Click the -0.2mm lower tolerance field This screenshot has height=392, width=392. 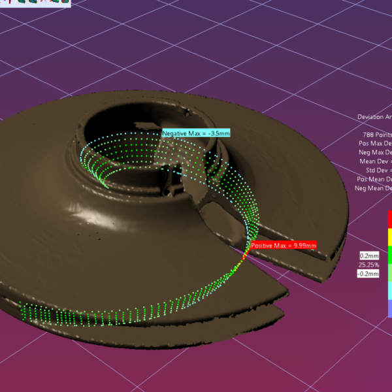pos(368,274)
